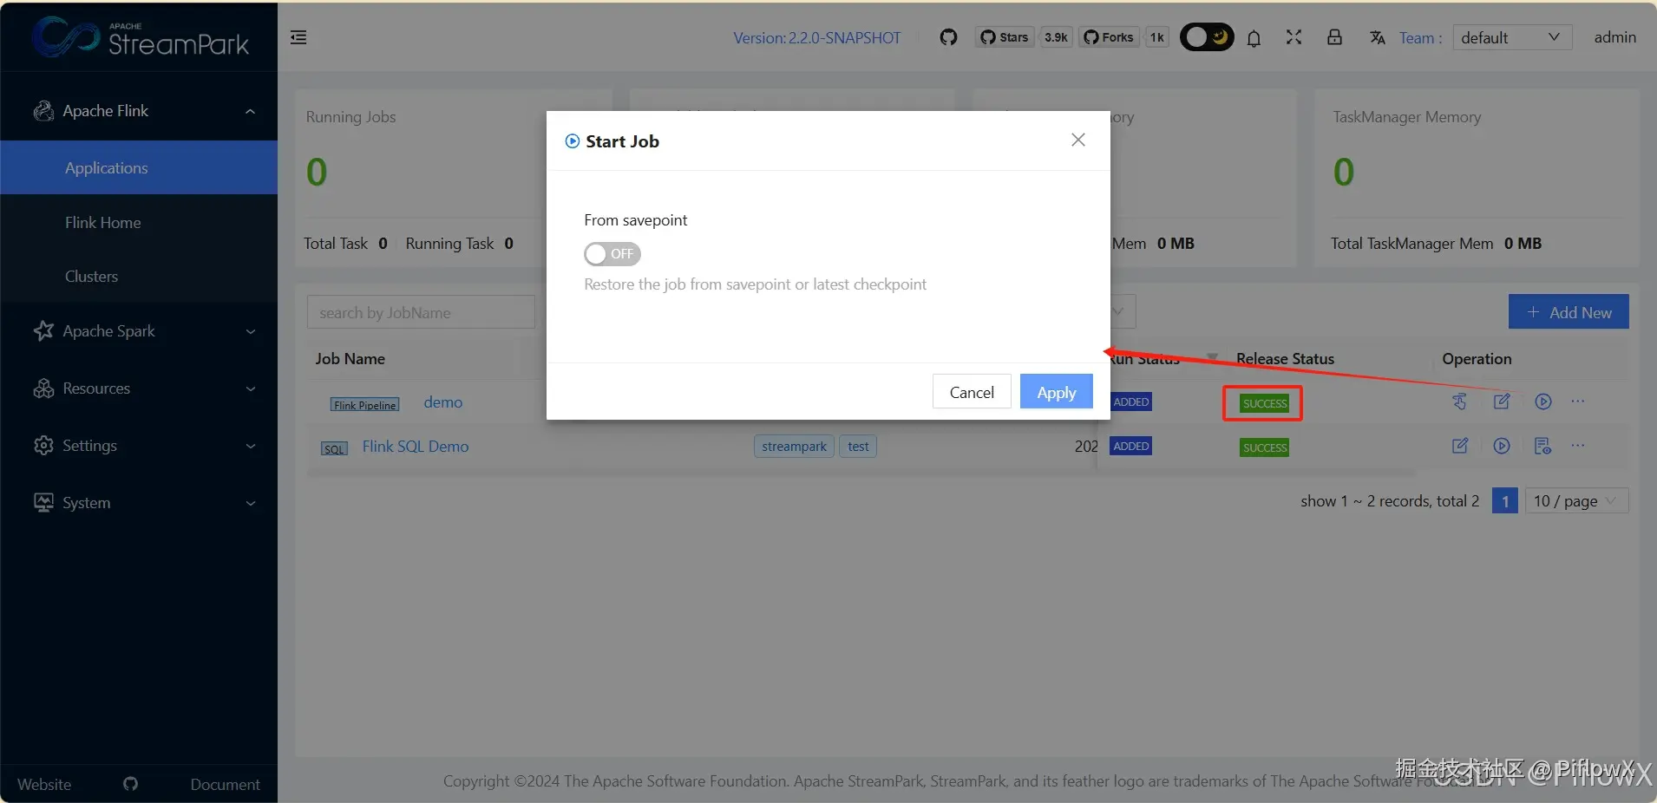1657x803 pixels.
Task: Open more options for demo job
Action: tap(1577, 401)
